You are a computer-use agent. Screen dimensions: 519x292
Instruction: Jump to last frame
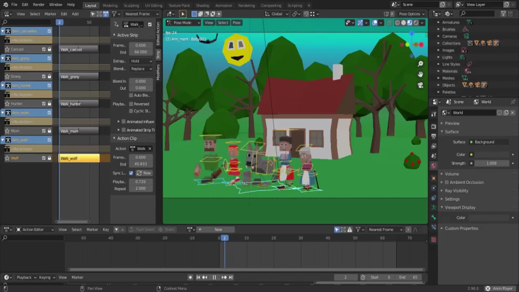(x=231, y=277)
